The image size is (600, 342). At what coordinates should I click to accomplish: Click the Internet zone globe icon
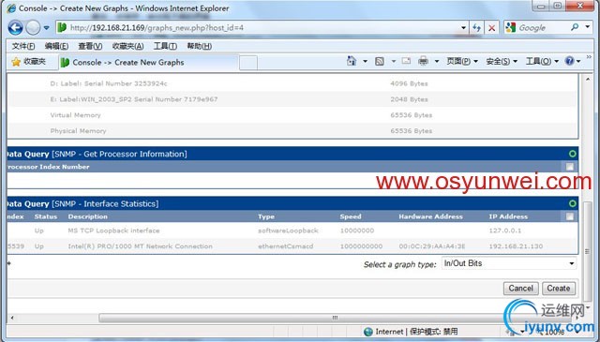368,332
